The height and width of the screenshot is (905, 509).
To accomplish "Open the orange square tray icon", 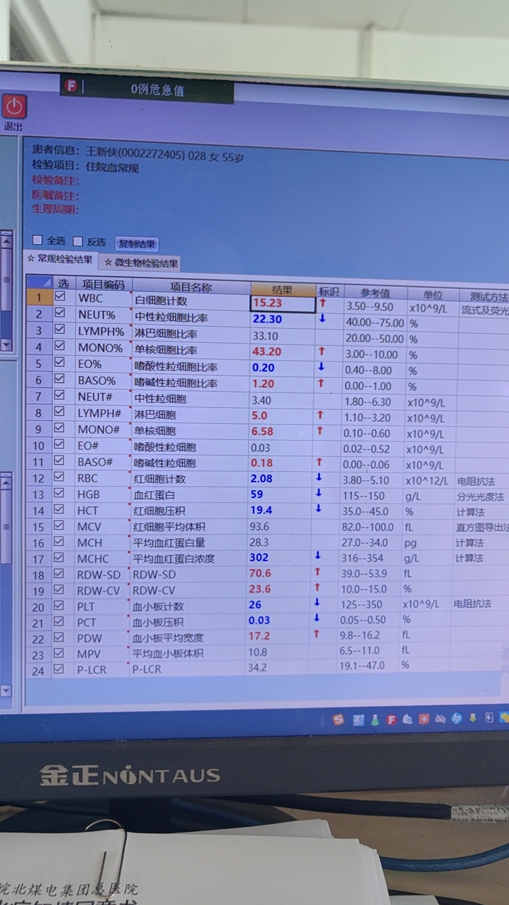I will tap(424, 719).
